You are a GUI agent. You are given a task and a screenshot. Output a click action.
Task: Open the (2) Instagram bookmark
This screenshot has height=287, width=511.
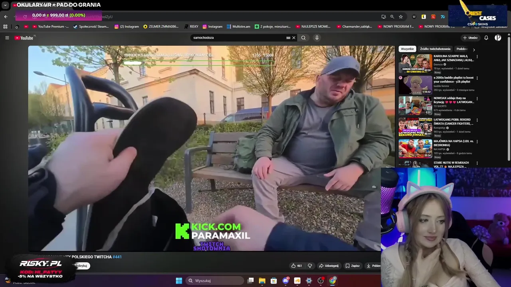point(127,27)
